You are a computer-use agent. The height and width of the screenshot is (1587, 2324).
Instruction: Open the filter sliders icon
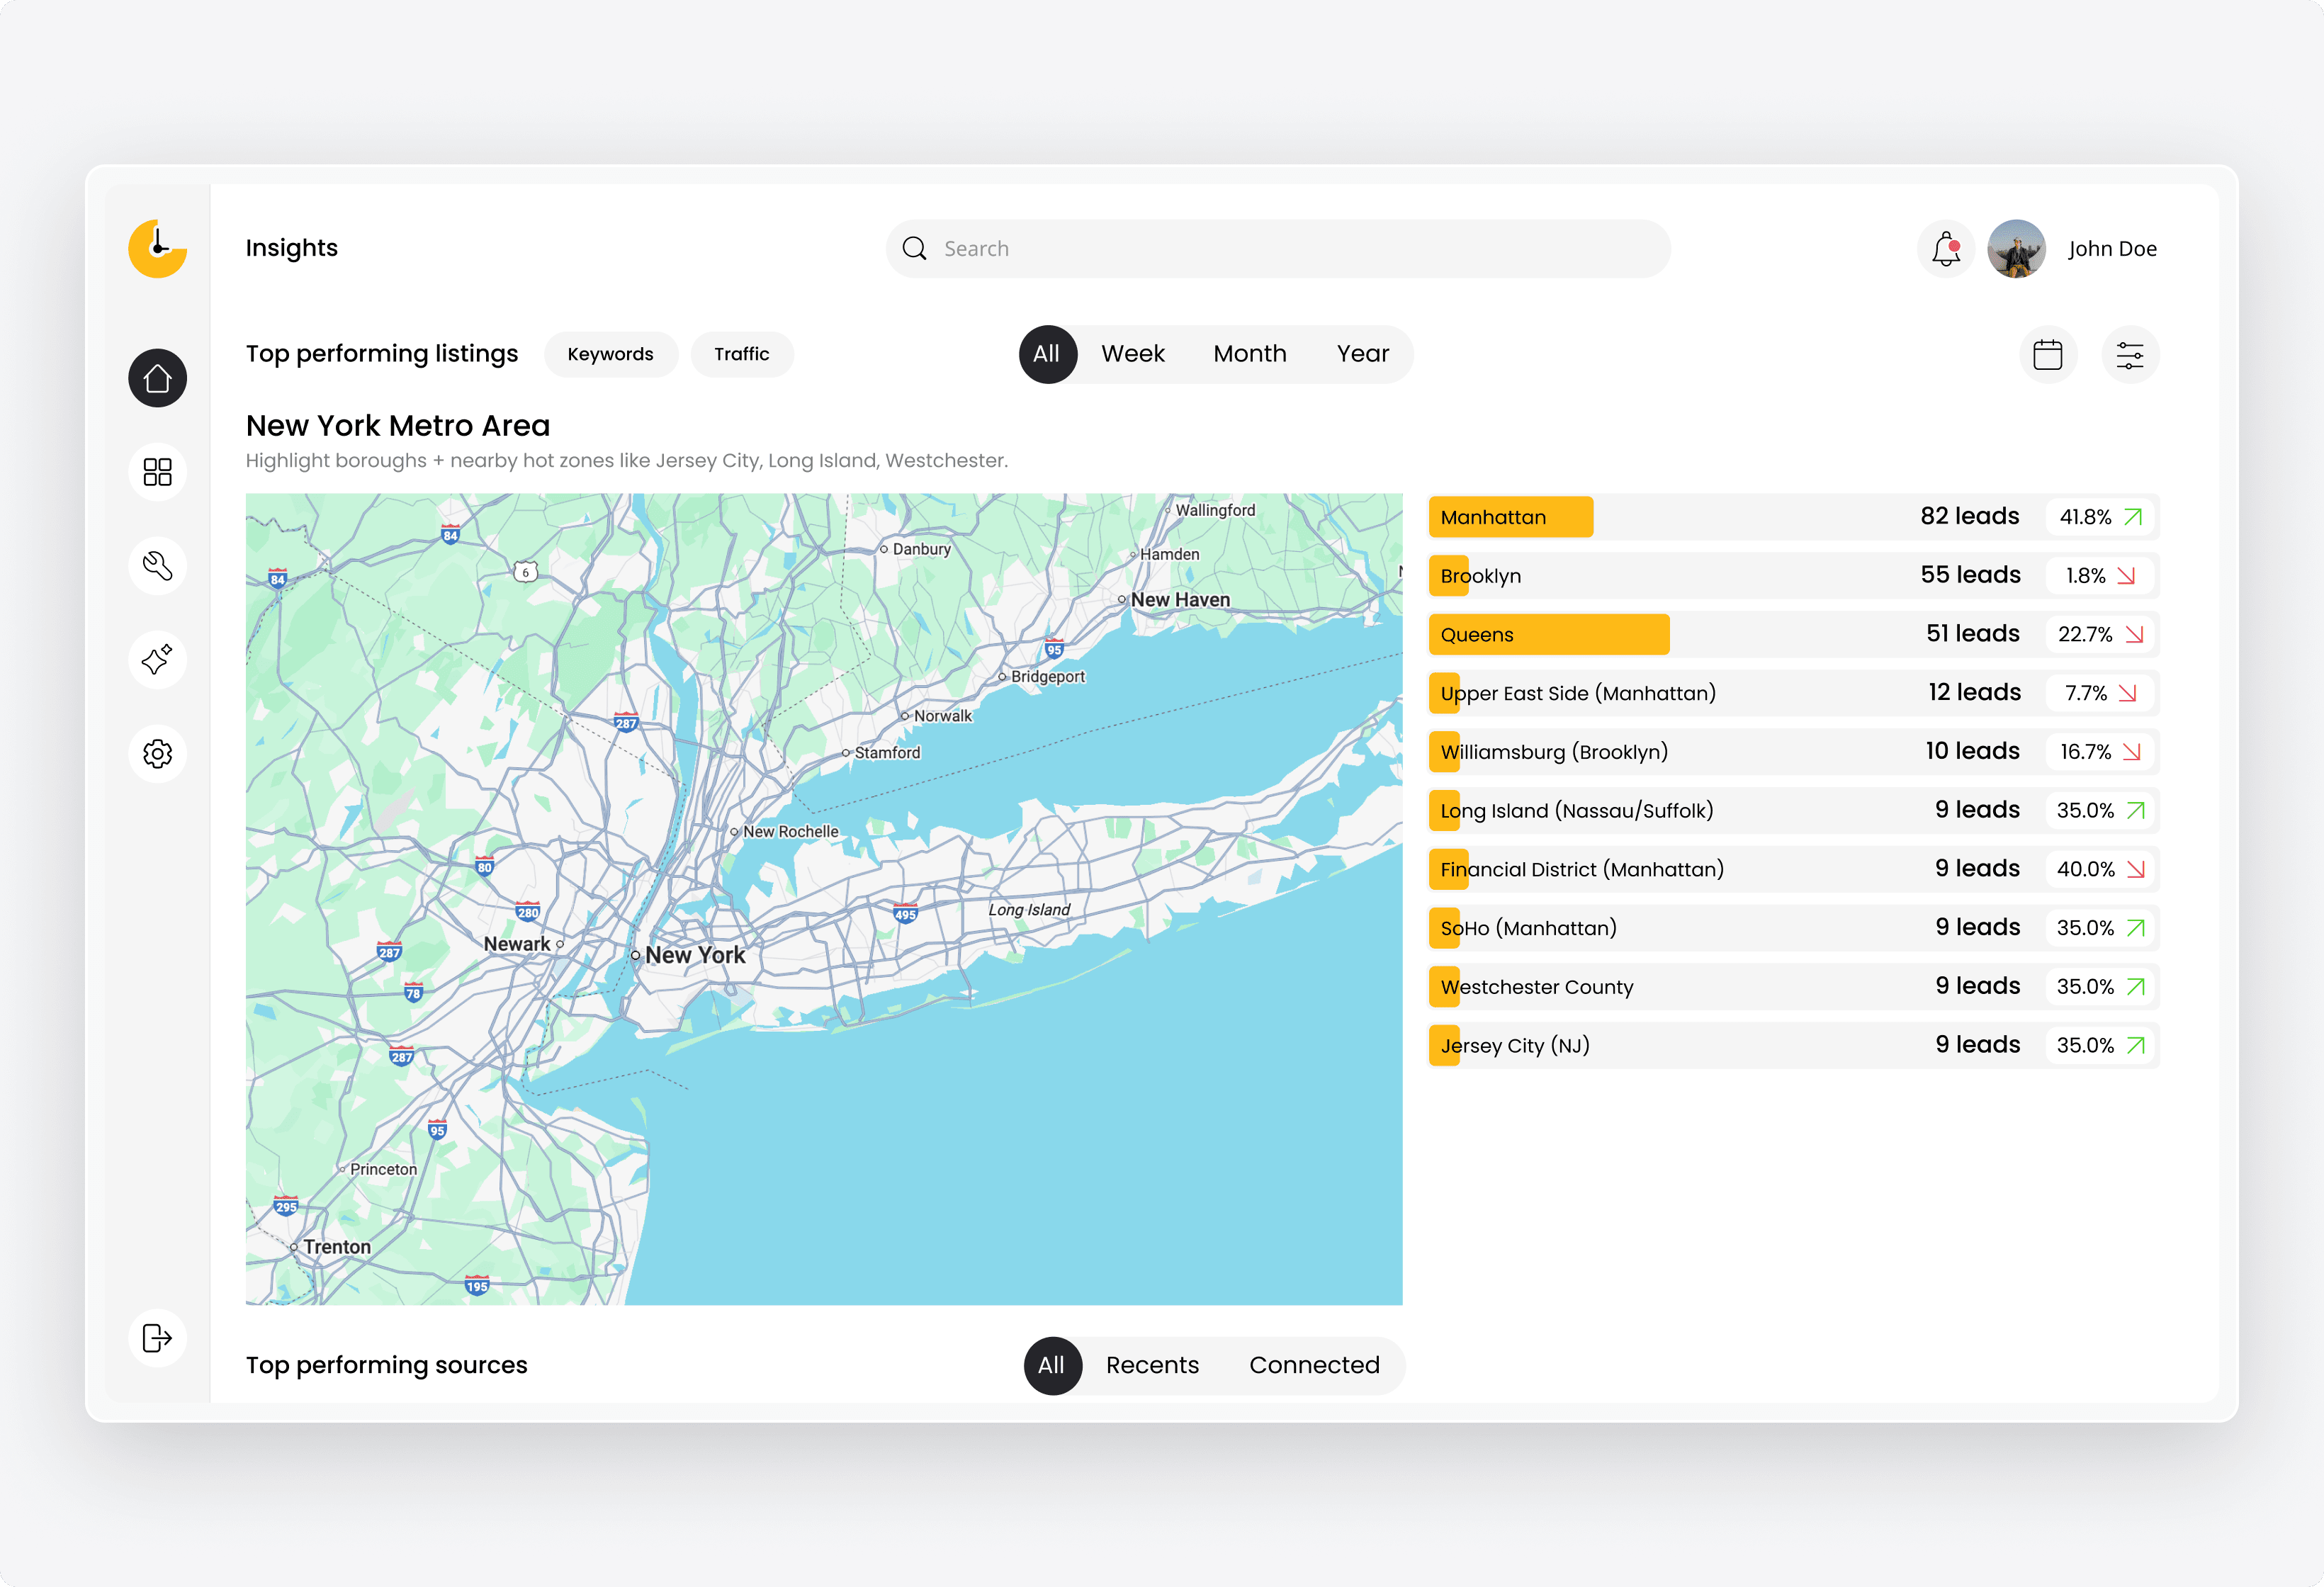[x=2130, y=355]
